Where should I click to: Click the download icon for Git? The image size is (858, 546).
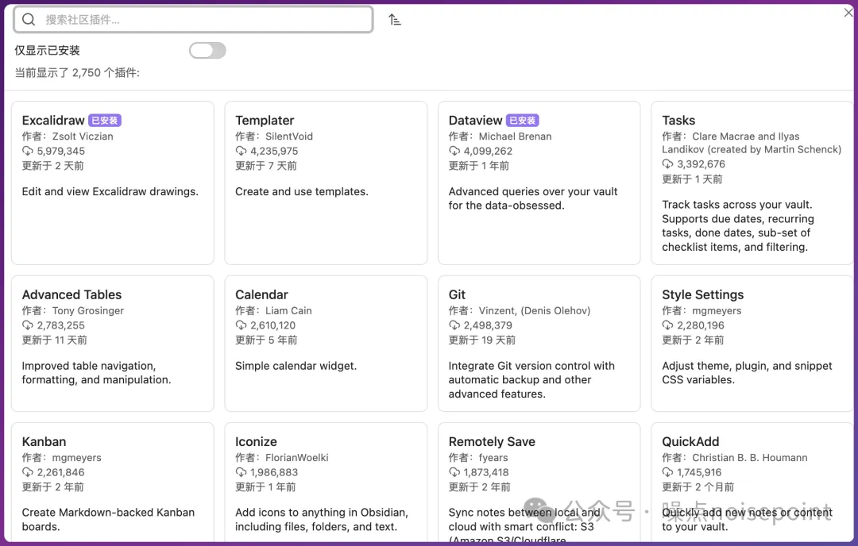454,325
